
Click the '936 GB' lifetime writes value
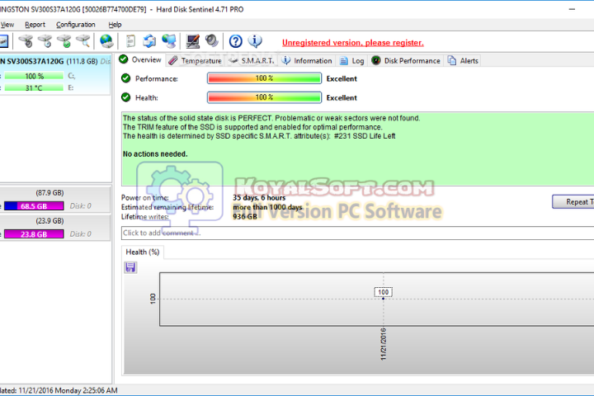(245, 217)
